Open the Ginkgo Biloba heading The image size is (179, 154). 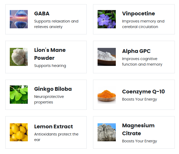coord(53,89)
